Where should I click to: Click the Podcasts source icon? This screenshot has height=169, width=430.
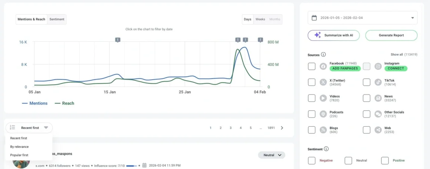coord(323,114)
